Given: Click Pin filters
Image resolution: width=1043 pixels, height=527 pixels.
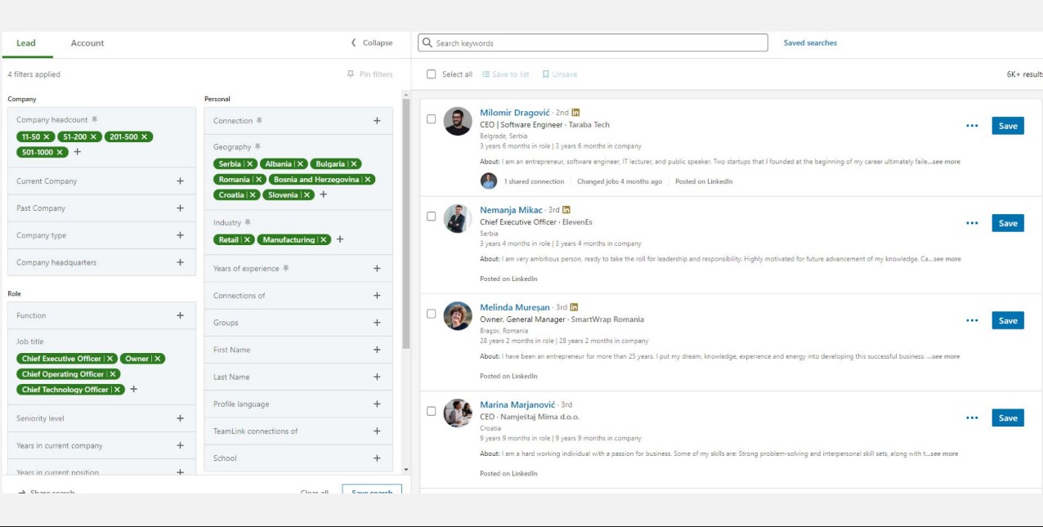Looking at the screenshot, I should (x=369, y=74).
